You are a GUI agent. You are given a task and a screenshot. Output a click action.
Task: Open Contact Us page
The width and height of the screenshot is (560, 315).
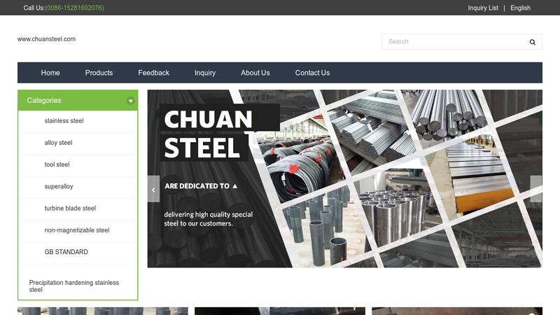pyautogui.click(x=312, y=73)
